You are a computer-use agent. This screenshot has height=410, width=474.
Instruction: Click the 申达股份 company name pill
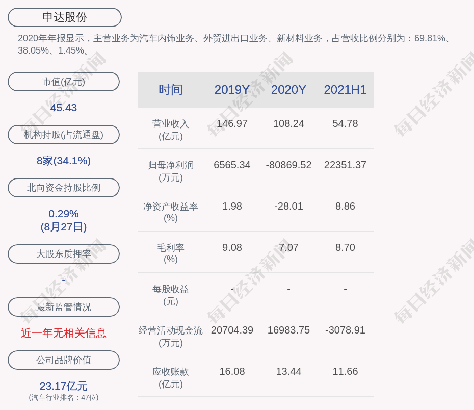click(x=65, y=17)
